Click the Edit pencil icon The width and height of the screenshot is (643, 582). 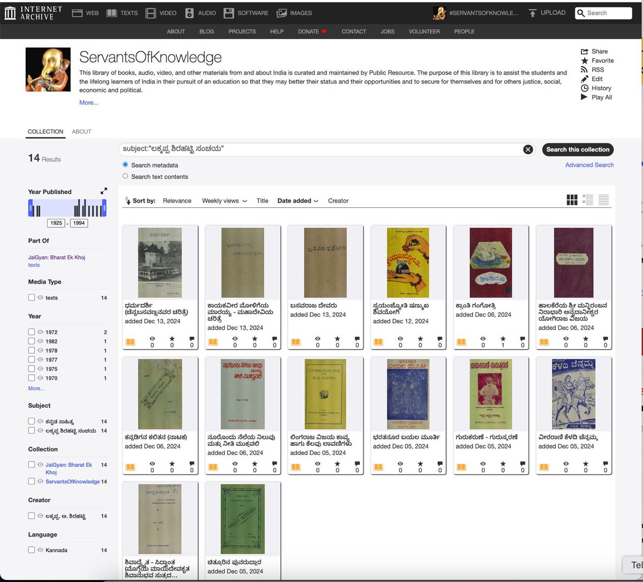[x=585, y=79]
